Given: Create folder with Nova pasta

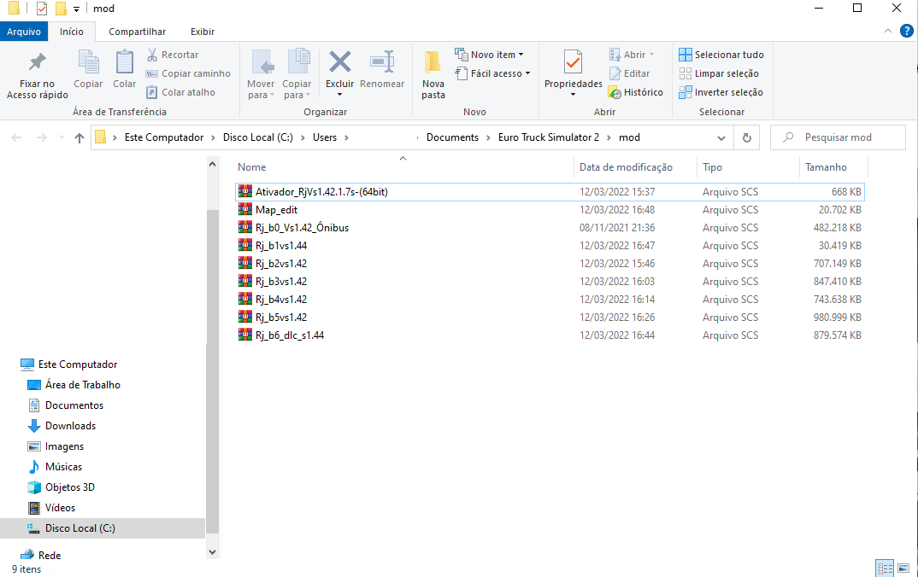Looking at the screenshot, I should click(x=433, y=74).
